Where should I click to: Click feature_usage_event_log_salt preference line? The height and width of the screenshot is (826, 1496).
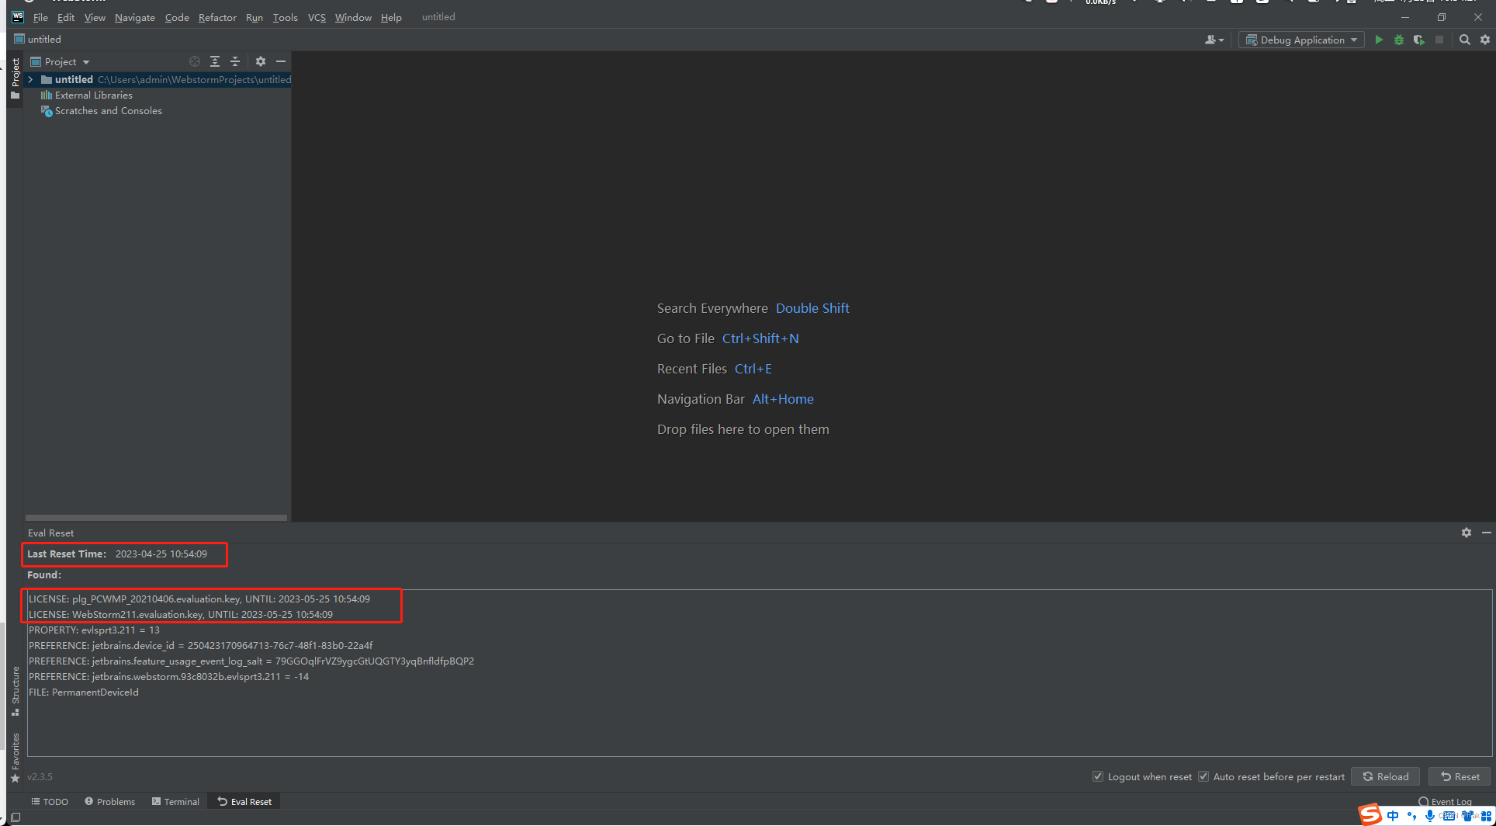coord(251,661)
